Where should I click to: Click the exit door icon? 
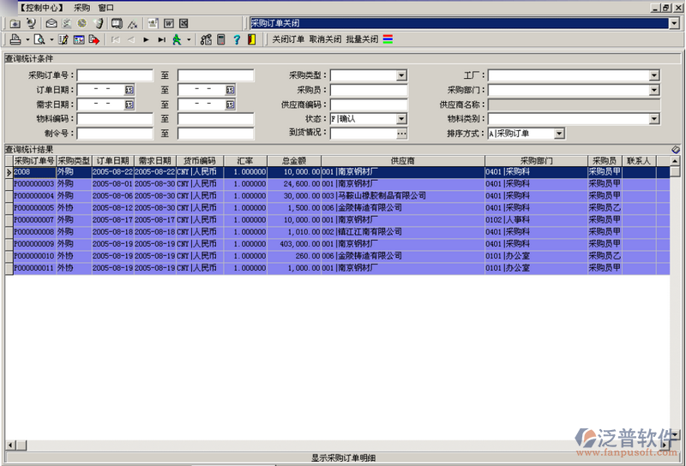point(251,39)
